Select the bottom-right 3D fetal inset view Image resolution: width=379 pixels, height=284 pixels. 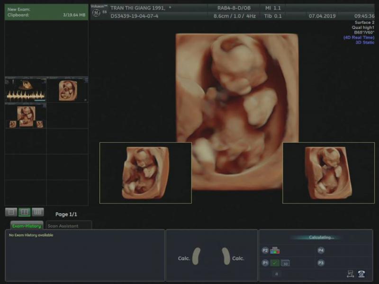point(328,173)
